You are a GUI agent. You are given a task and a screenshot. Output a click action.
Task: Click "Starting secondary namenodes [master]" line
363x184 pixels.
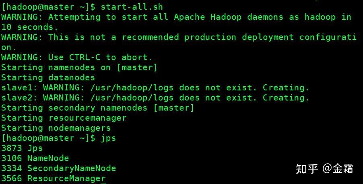tap(97, 108)
